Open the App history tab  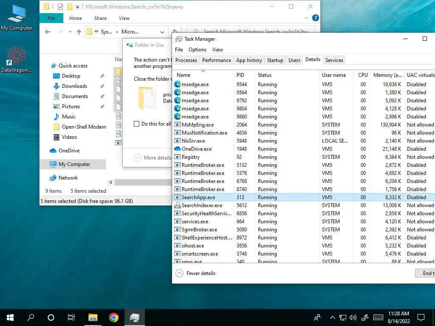[x=249, y=60]
